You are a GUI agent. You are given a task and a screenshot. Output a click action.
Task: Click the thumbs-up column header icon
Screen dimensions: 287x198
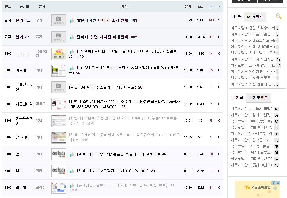pyautogui.click(x=211, y=7)
